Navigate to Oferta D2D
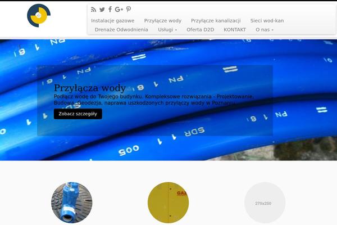The width and height of the screenshot is (337, 225). click(201, 30)
